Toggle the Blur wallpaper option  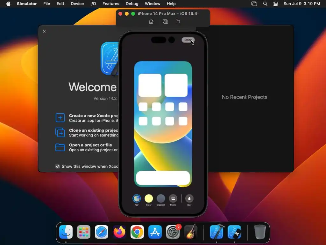pos(189,198)
